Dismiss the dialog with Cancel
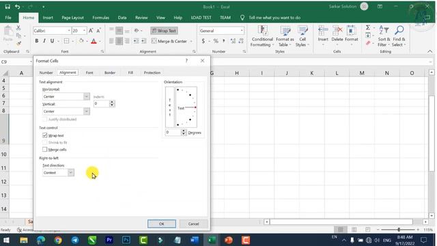Screen dimensions: 437x246 [193, 223]
